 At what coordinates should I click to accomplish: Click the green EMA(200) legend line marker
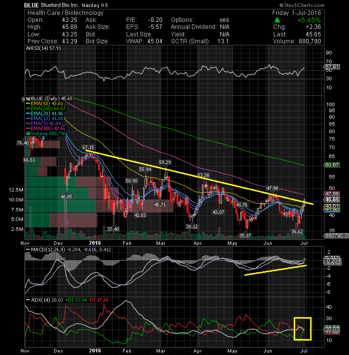click(x=28, y=109)
